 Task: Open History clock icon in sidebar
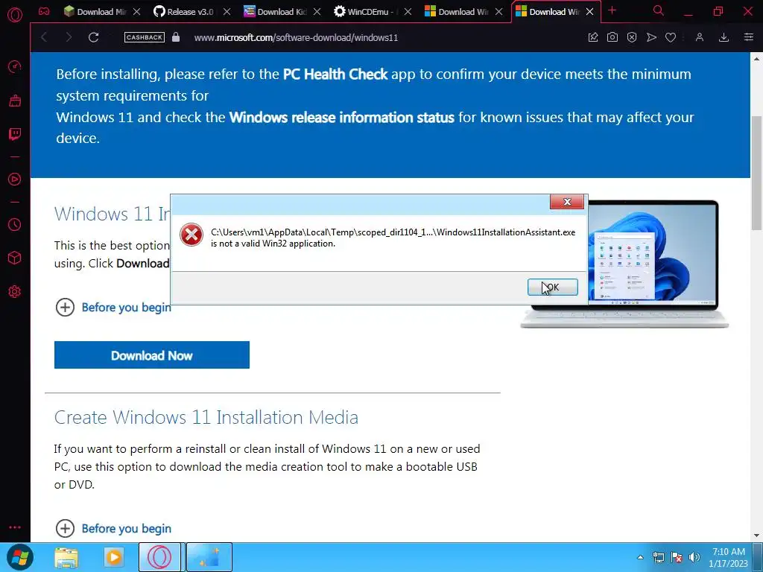click(15, 225)
